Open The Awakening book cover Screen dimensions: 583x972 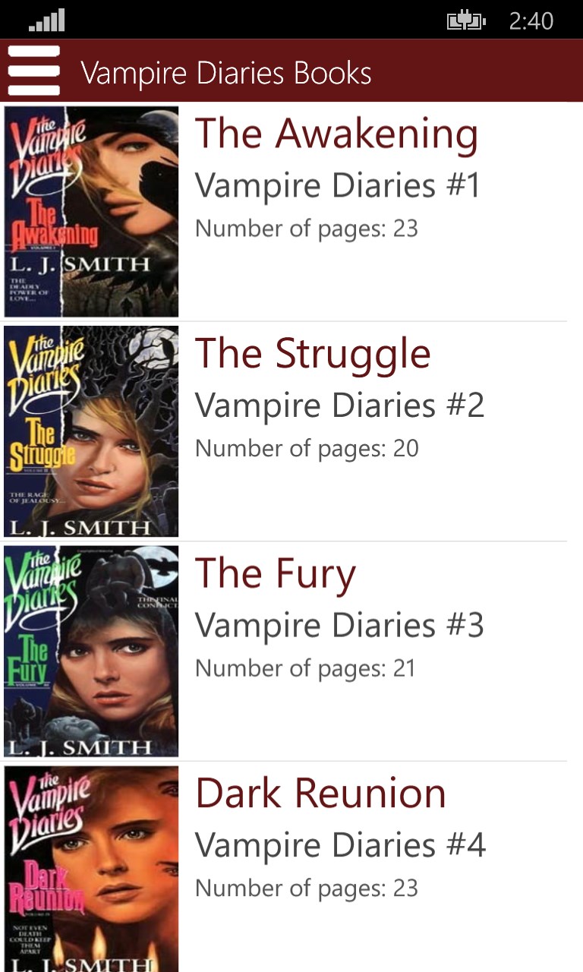point(91,211)
